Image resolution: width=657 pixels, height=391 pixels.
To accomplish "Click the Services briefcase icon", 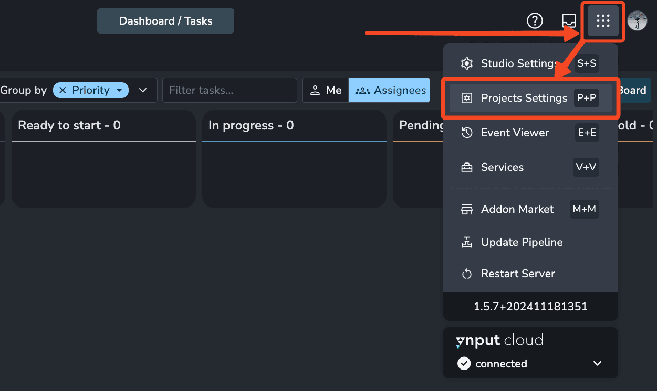I will [x=467, y=167].
